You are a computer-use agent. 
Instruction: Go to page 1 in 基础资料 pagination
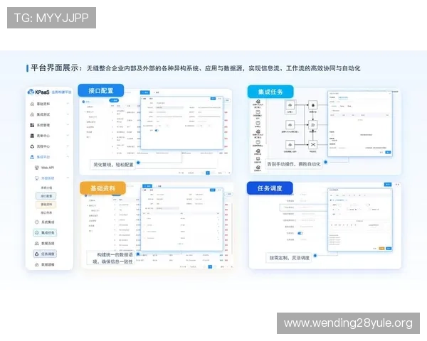tap(210, 267)
